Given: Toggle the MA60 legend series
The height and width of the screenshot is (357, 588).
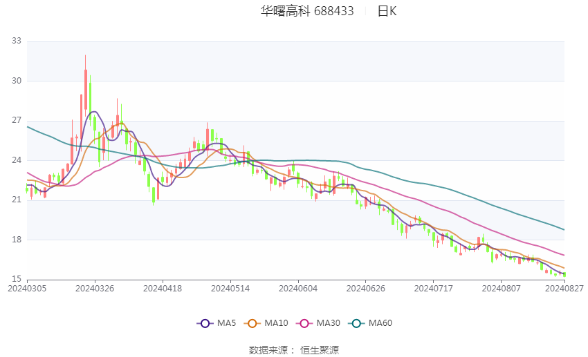Looking at the screenshot, I should 370,323.
